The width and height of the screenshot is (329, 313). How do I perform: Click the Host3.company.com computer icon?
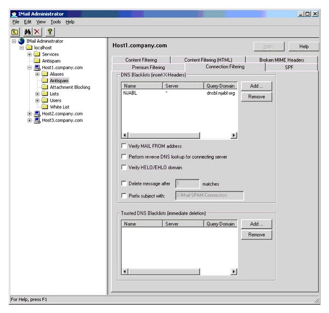tap(37, 120)
